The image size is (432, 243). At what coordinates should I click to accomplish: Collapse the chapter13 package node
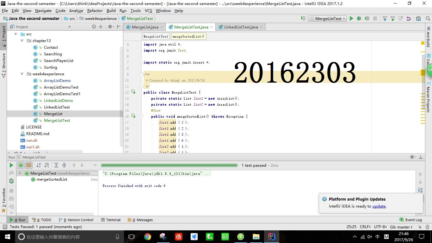coord(22,41)
